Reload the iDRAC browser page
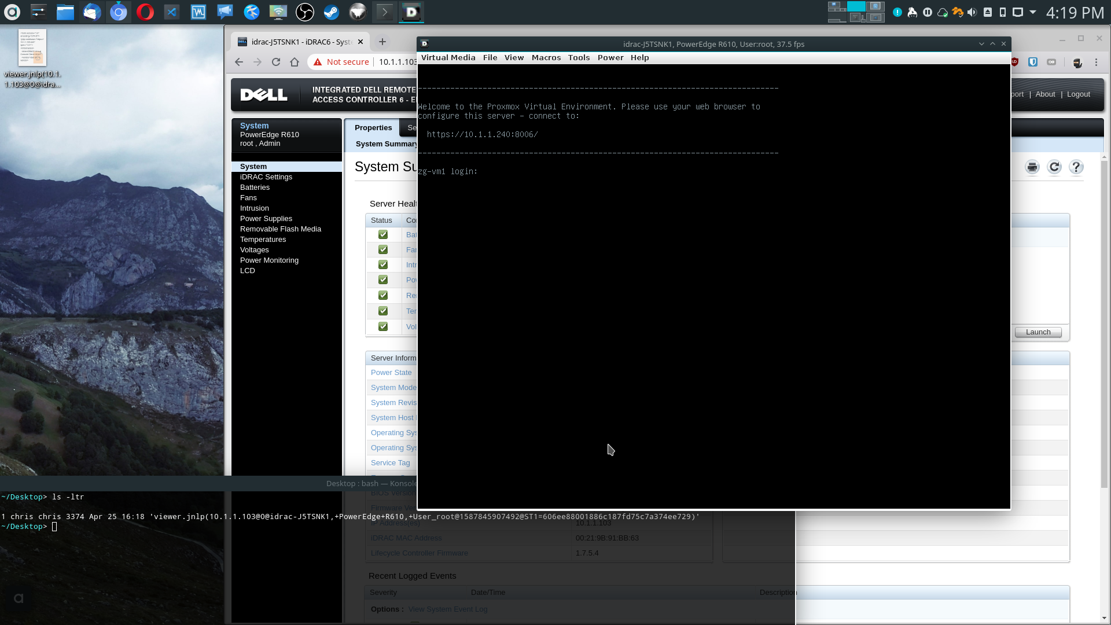The width and height of the screenshot is (1111, 625). 276,62
